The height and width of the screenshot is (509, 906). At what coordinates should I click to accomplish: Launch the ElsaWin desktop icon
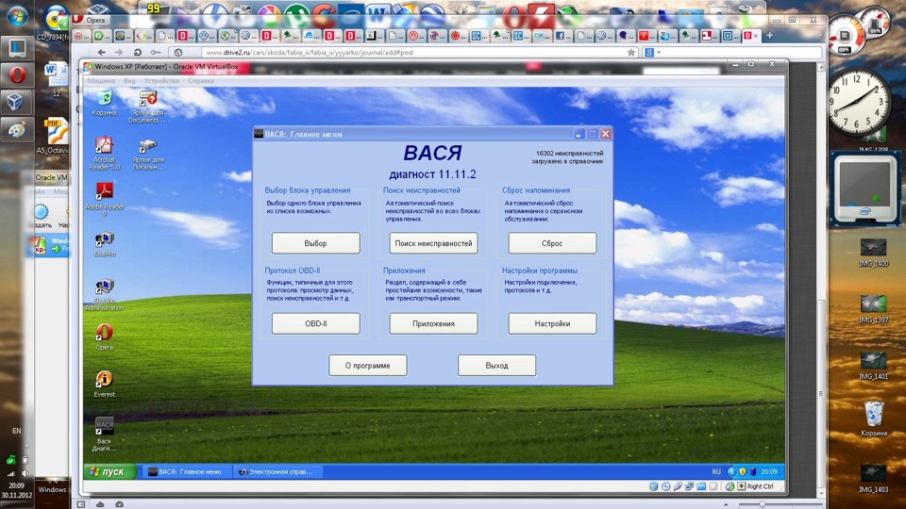tap(104, 243)
